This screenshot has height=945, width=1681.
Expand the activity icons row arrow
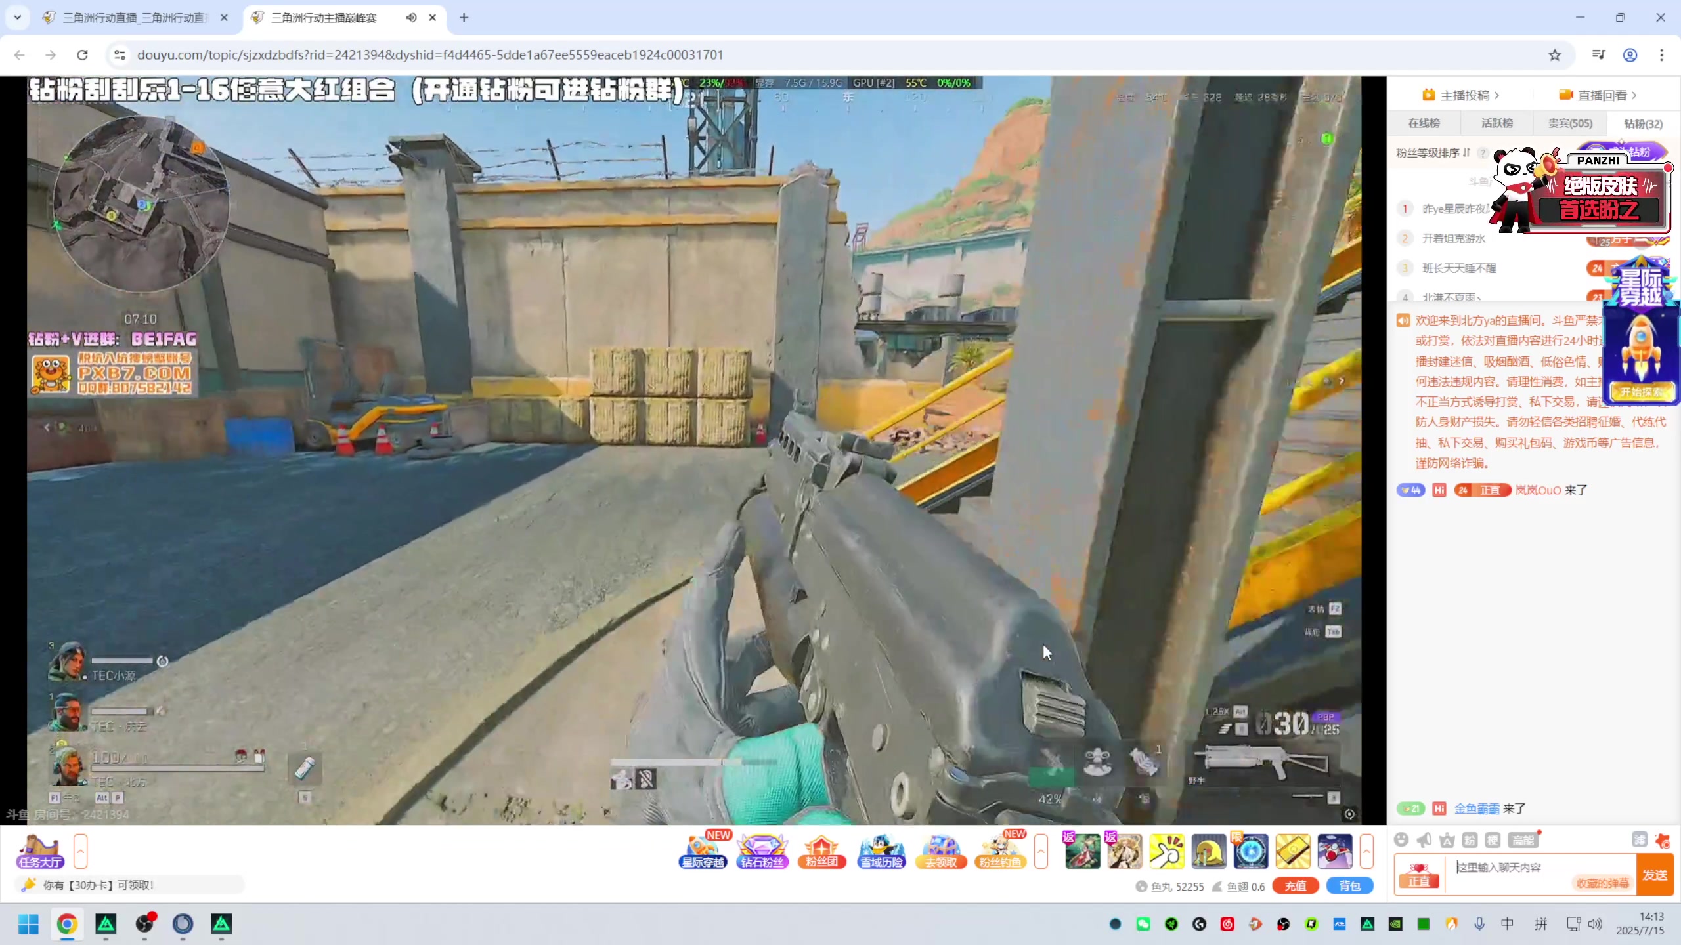tap(1041, 851)
